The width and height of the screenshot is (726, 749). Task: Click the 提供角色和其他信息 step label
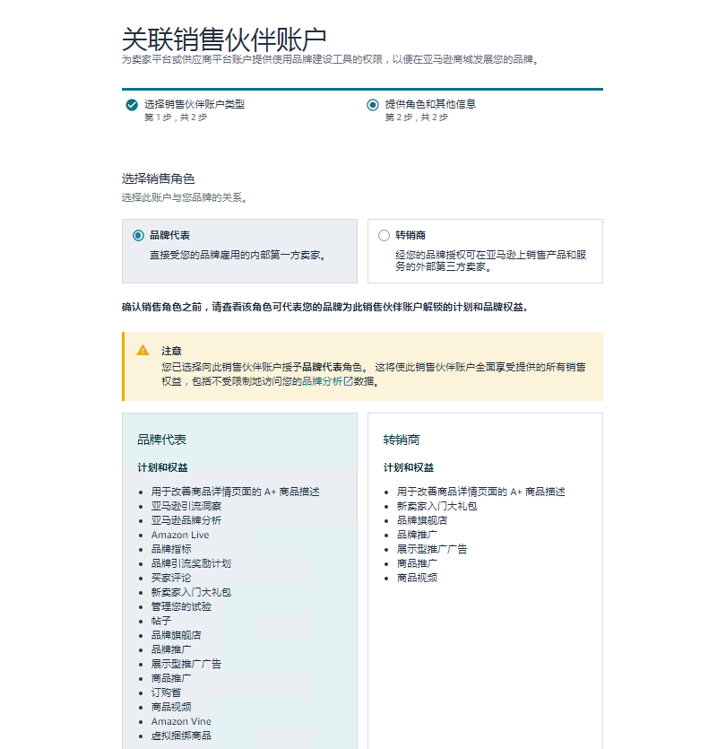tap(430, 104)
